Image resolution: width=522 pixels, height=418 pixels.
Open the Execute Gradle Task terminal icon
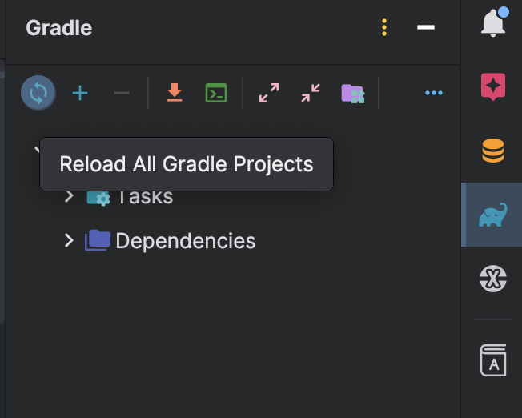pyautogui.click(x=216, y=93)
